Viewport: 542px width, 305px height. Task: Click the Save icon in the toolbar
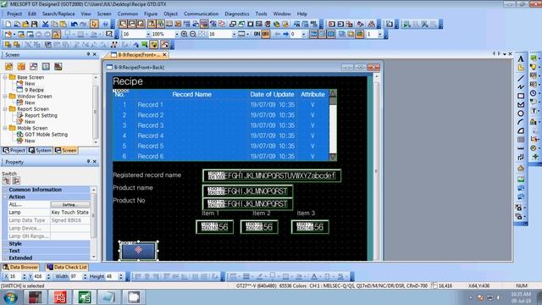click(x=34, y=24)
